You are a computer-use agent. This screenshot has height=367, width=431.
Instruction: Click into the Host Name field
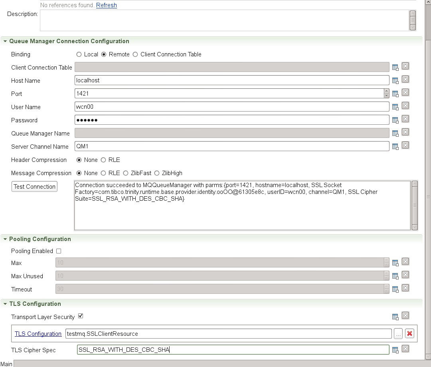click(231, 80)
